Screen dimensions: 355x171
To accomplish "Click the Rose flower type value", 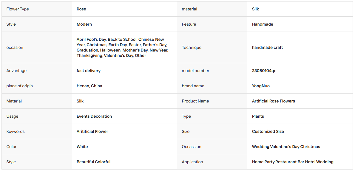I will [81, 9].
